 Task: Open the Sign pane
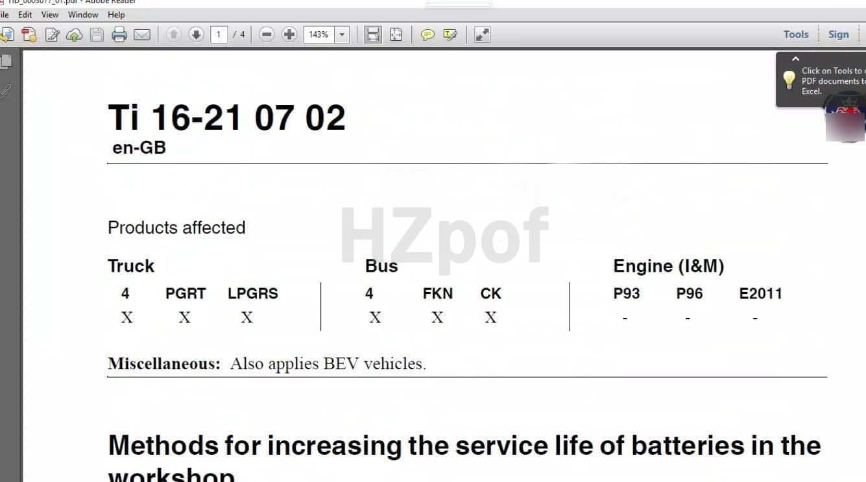tap(838, 34)
